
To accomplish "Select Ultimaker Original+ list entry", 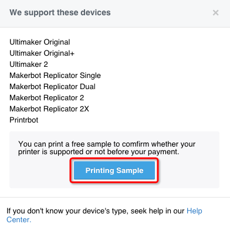I will pyautogui.click(x=42, y=53).
